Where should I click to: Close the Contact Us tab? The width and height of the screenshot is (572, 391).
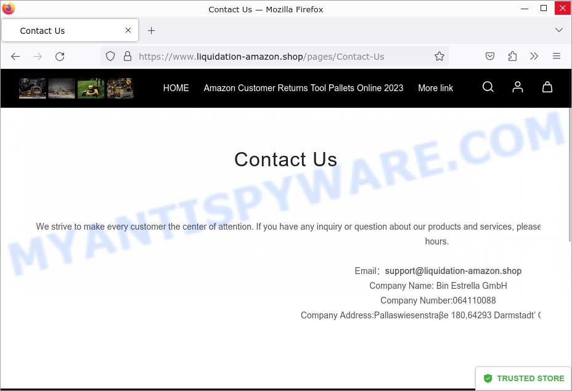(x=128, y=30)
